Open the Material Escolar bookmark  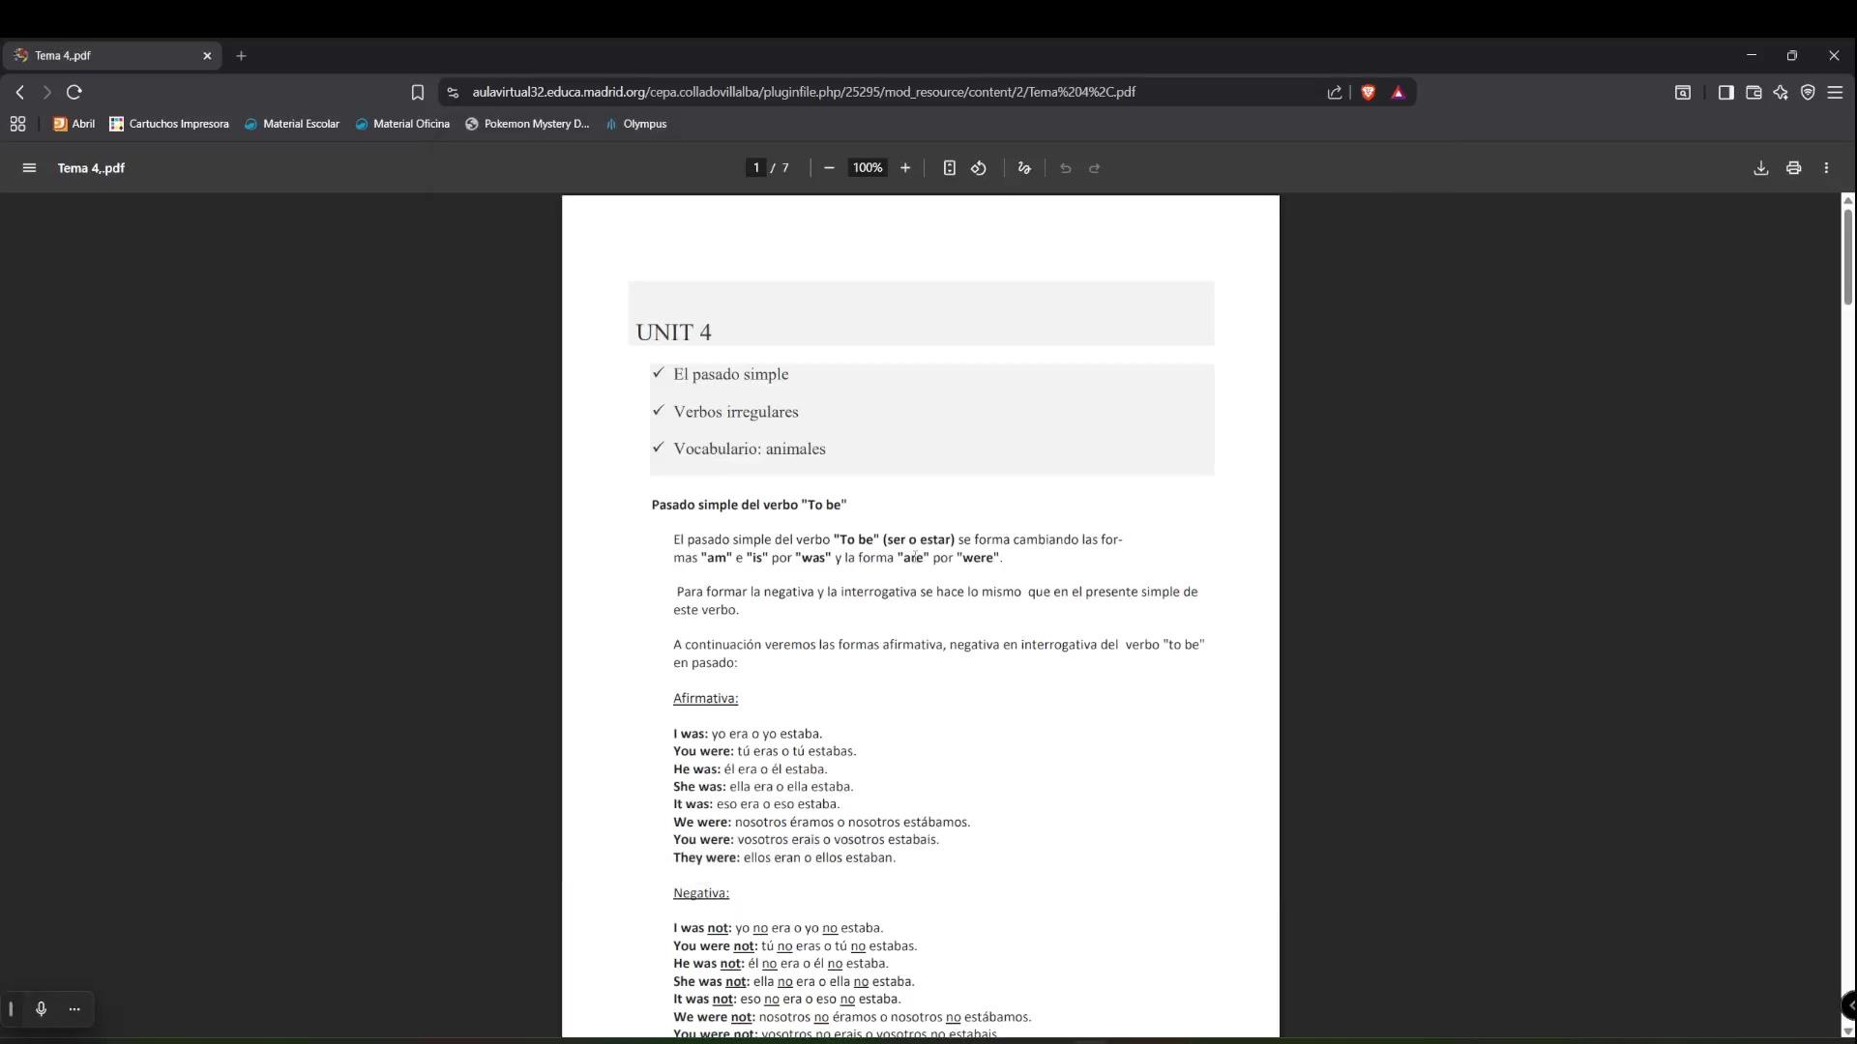click(x=292, y=124)
